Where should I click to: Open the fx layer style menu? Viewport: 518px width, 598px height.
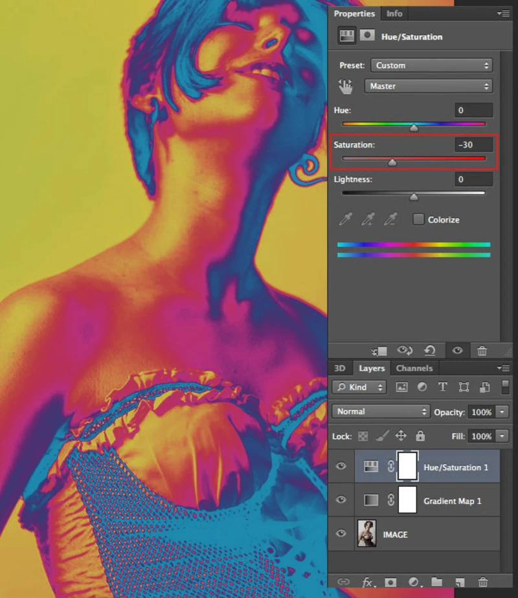[368, 582]
